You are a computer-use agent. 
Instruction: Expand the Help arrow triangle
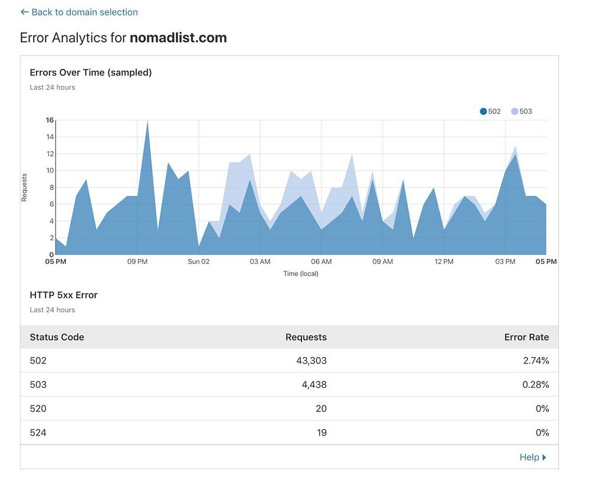coord(544,457)
